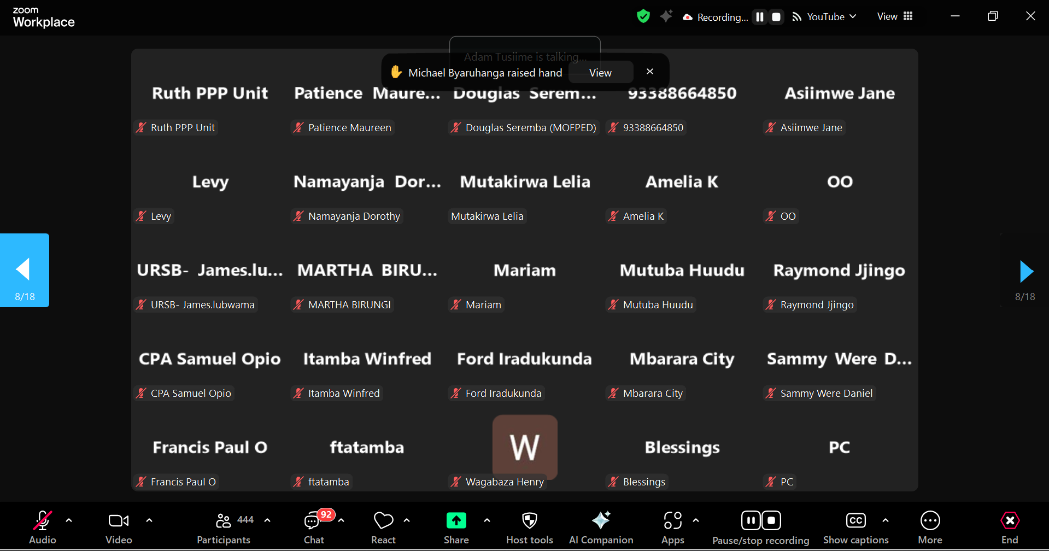
Task: Unmute microphone with Audio button
Action: pyautogui.click(x=43, y=521)
